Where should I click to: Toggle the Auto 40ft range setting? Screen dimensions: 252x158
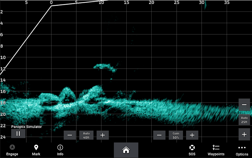tap(86, 135)
